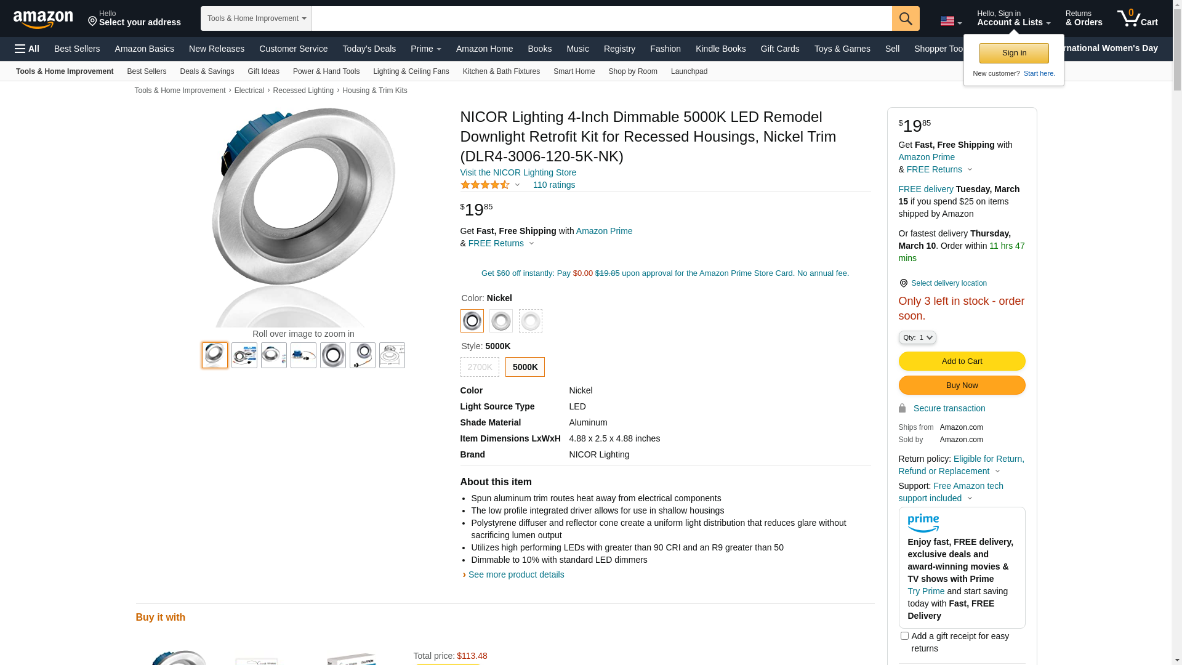The image size is (1182, 665).
Task: Open Lighting & Ceiling Fans subnav
Action: [x=411, y=71]
